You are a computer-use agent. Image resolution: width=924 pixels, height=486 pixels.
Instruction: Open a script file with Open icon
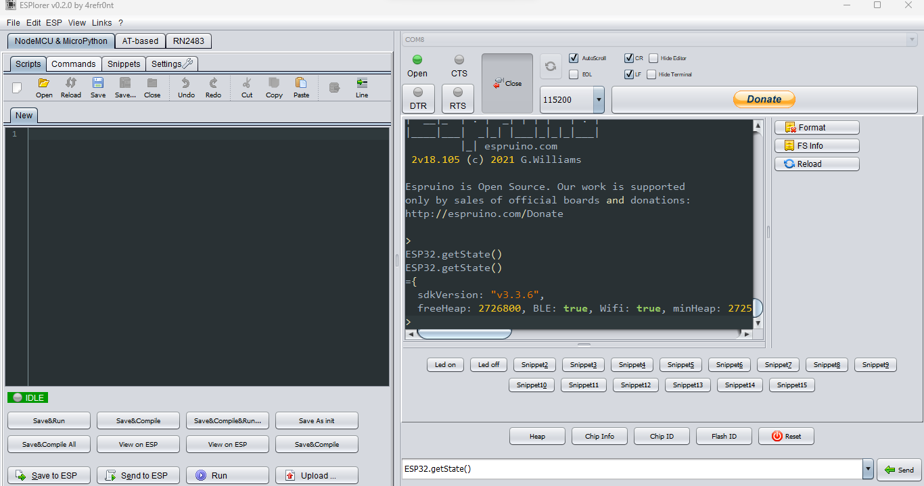click(44, 87)
